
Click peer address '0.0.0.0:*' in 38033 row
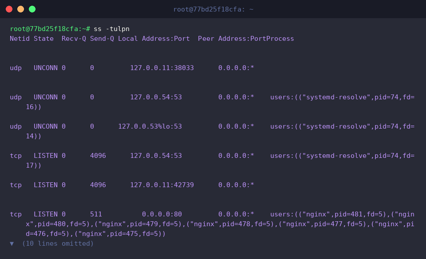point(236,68)
